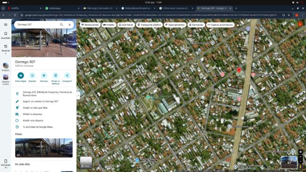The image size is (306, 172).
Task: Collapse the side panel arrow
Action: pos(78,96)
